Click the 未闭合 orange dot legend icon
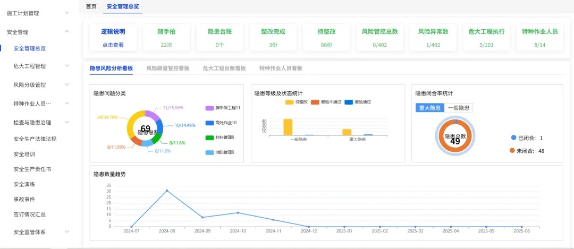Screen dimensions: 574x249 coord(512,151)
